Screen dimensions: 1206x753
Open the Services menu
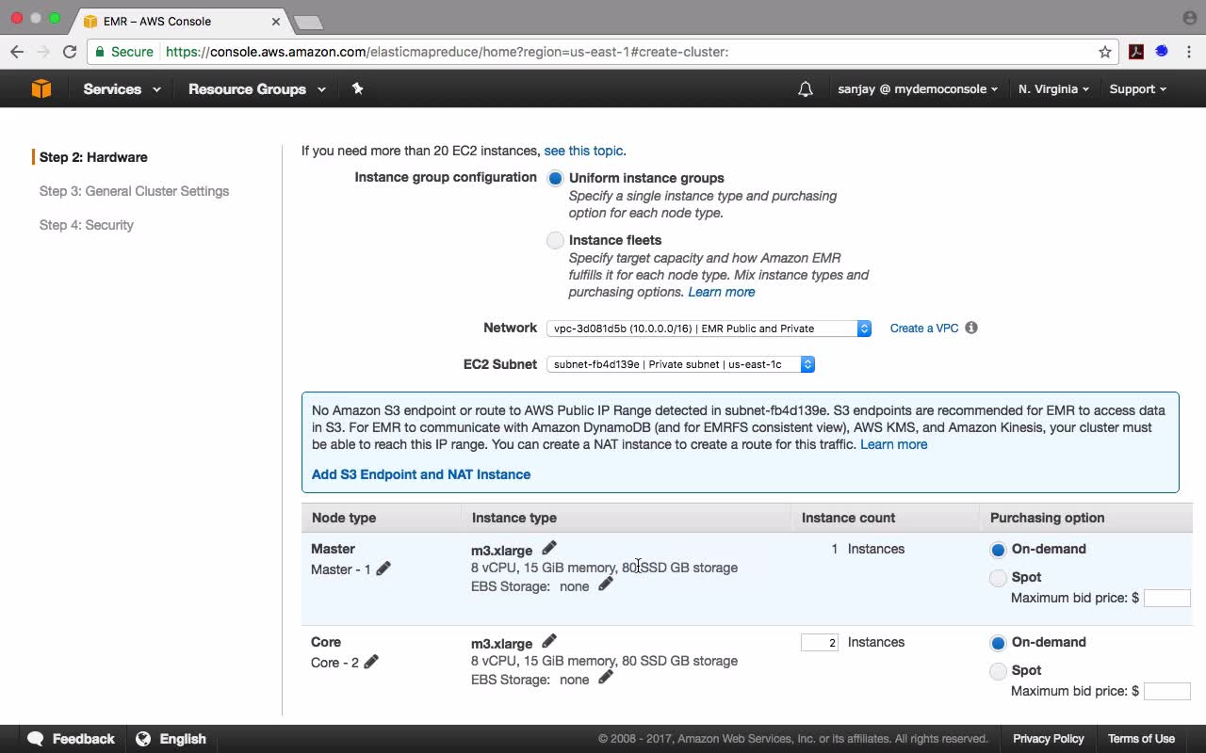122,89
